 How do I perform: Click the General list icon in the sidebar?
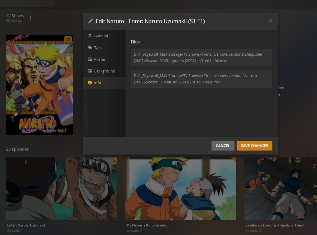point(90,36)
